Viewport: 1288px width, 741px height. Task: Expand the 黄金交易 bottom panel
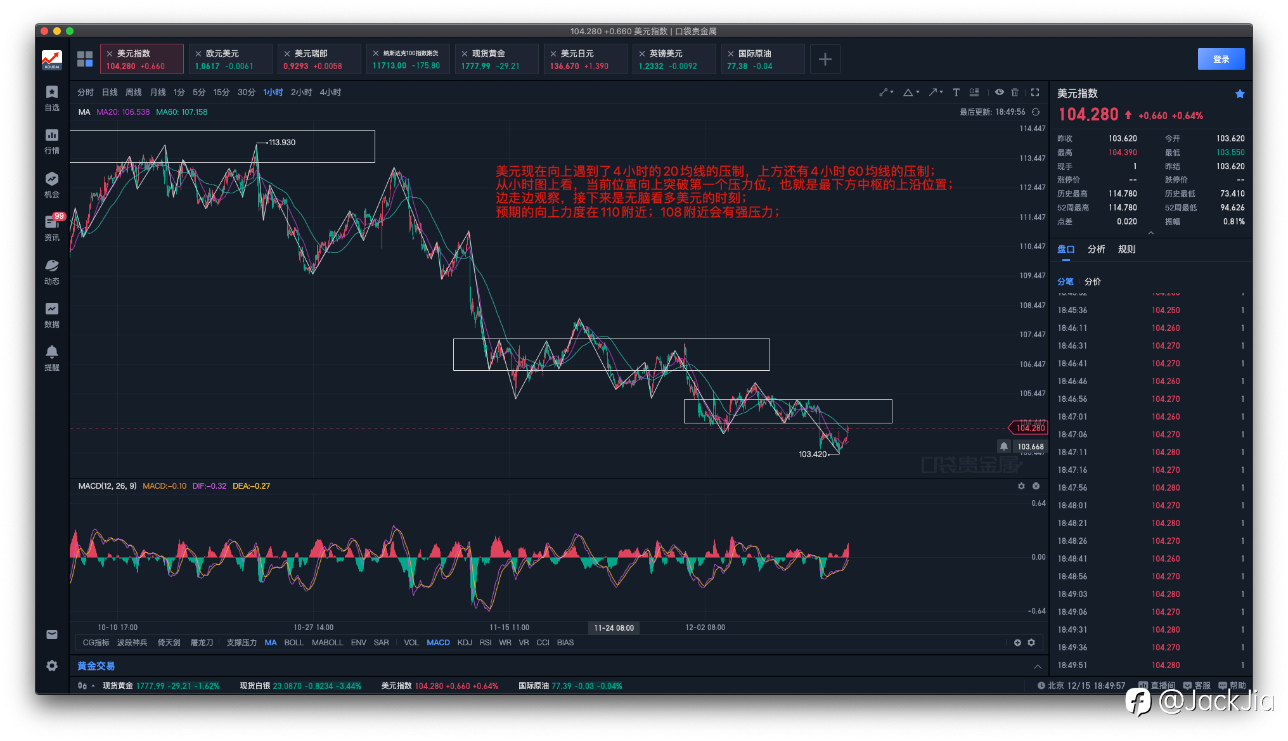coord(1038,666)
